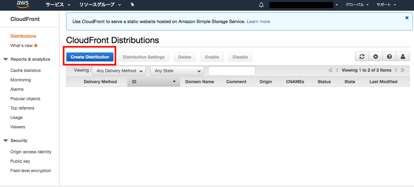Open the user profile icon button
The width and height of the screenshot is (414, 187).
point(403,56)
